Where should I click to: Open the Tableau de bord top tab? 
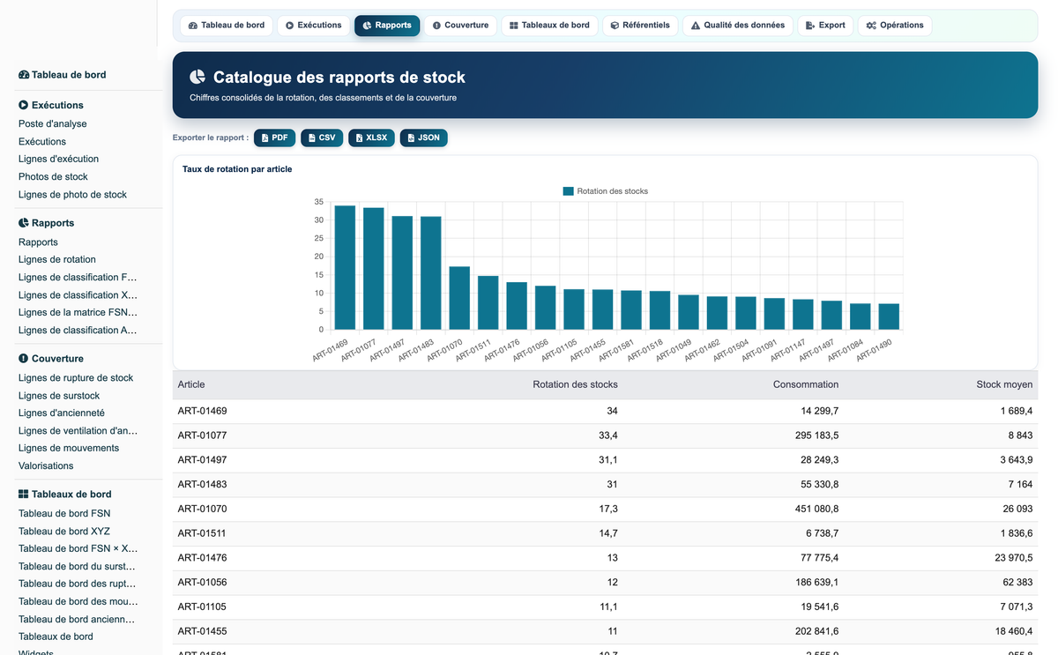[227, 26]
